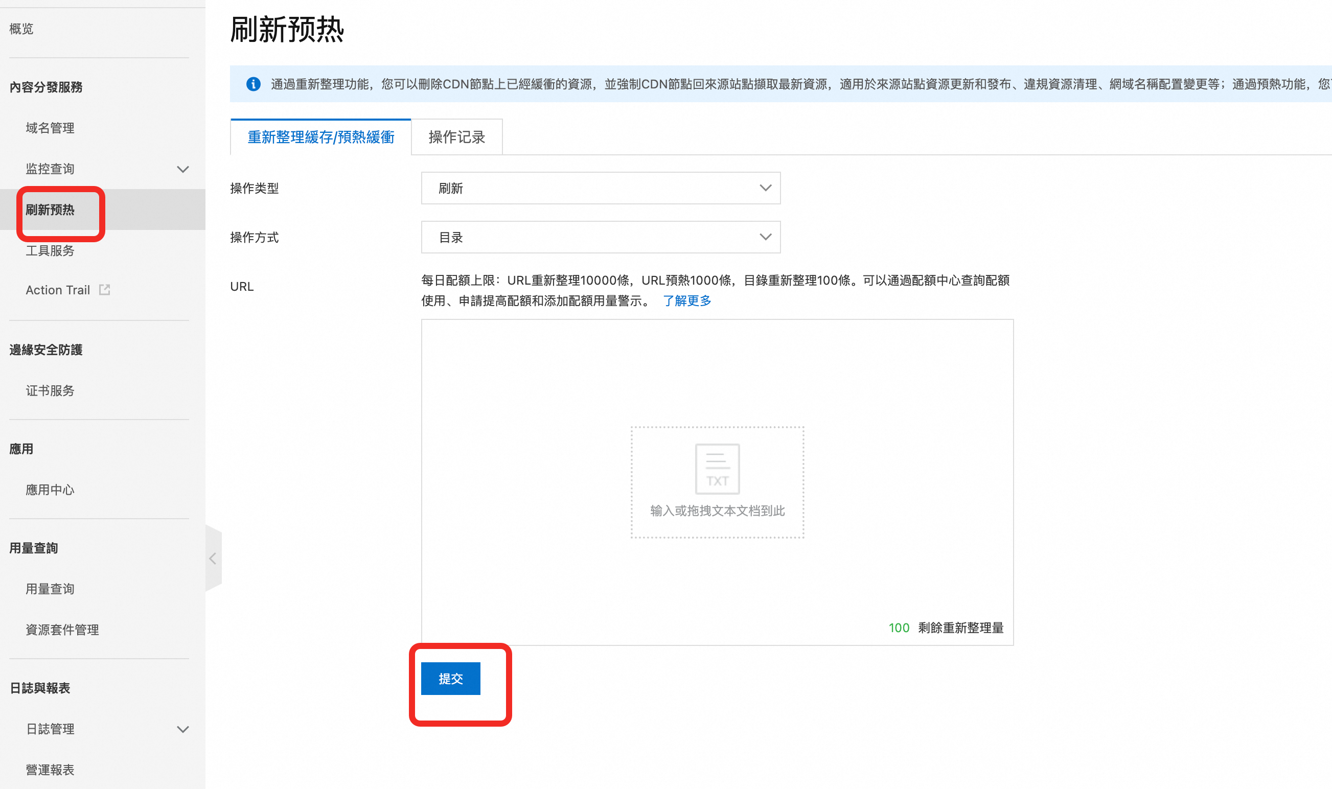The height and width of the screenshot is (789, 1332).
Task: Click the TXT document upload icon
Action: 717,469
